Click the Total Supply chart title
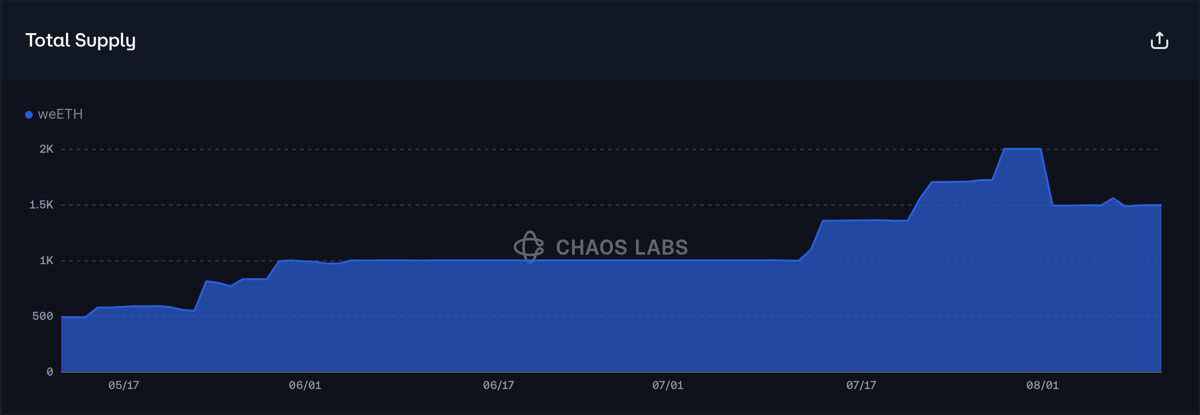The width and height of the screenshot is (1200, 415). [x=80, y=41]
